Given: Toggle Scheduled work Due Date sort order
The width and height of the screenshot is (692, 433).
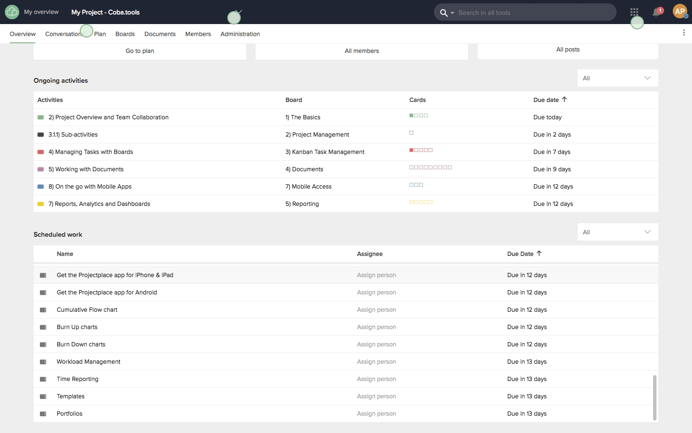Looking at the screenshot, I should click(x=539, y=254).
